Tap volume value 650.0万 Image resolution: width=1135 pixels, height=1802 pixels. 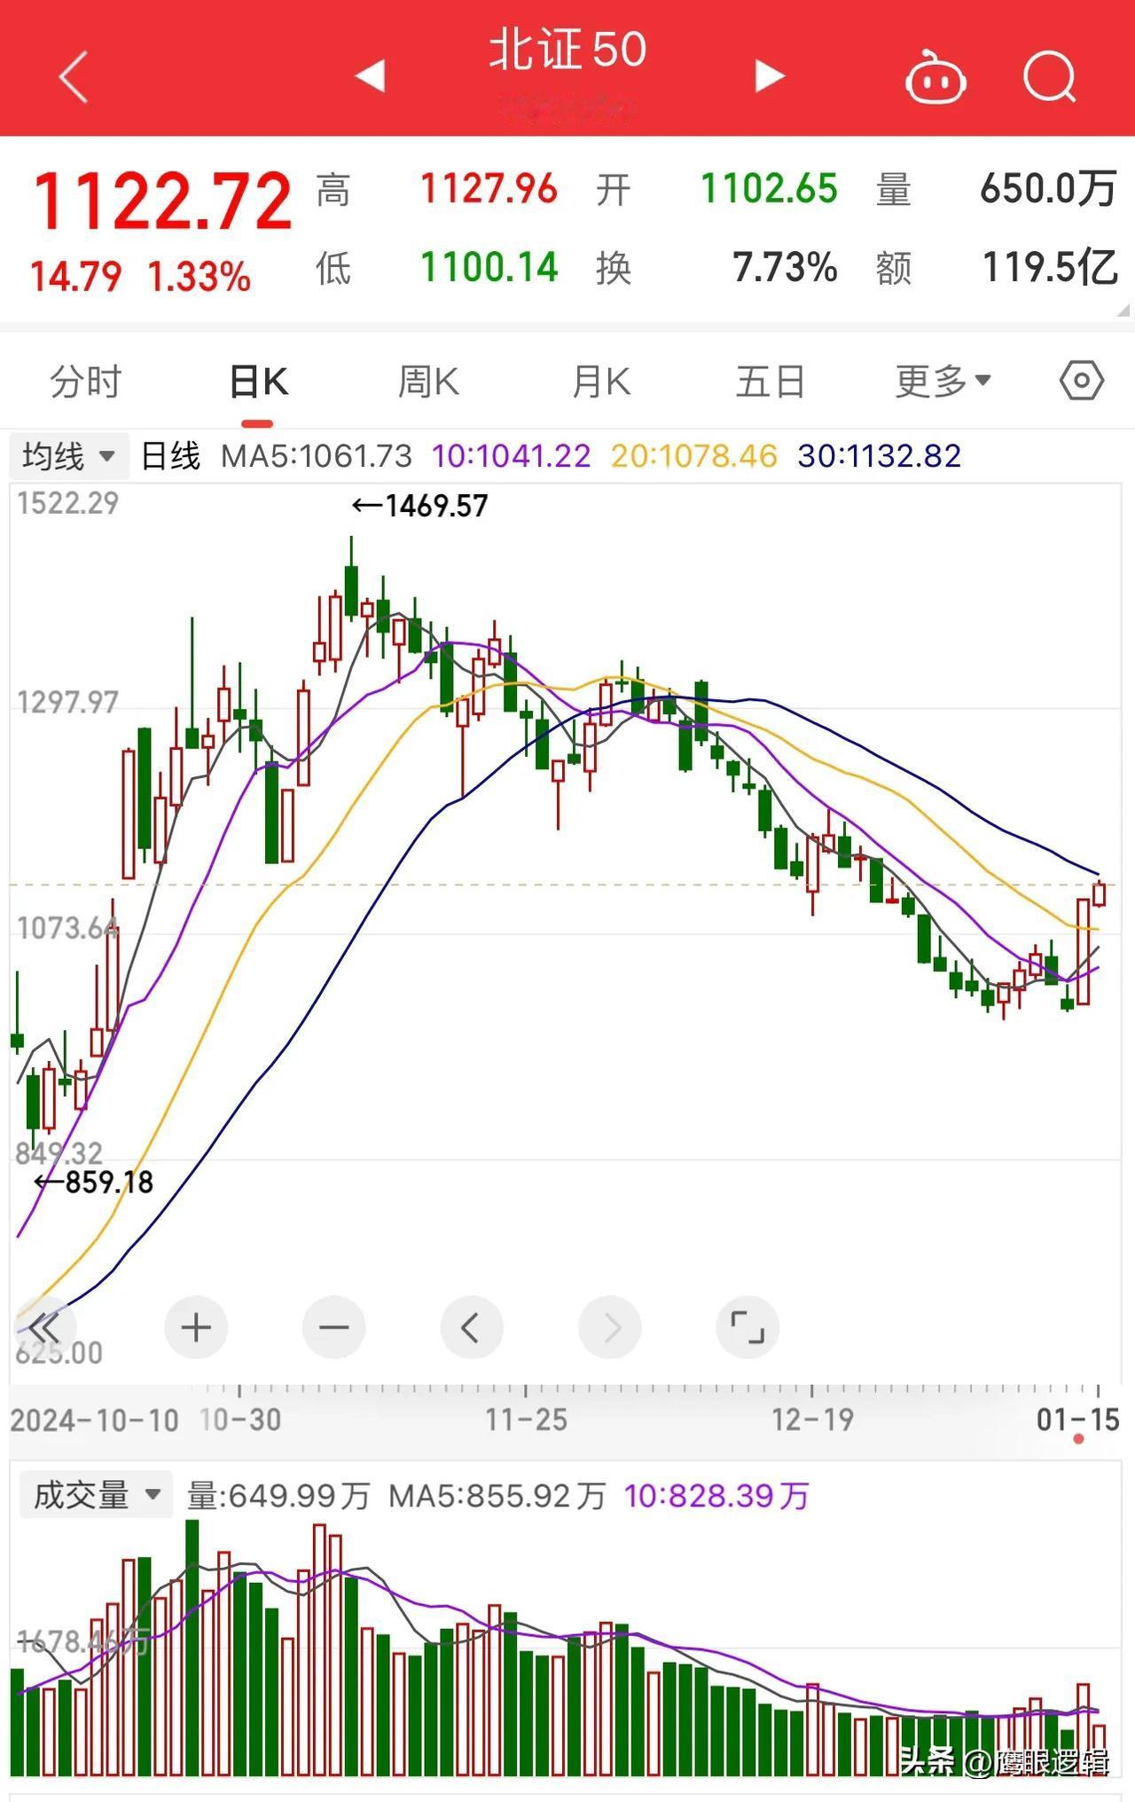tap(1047, 189)
